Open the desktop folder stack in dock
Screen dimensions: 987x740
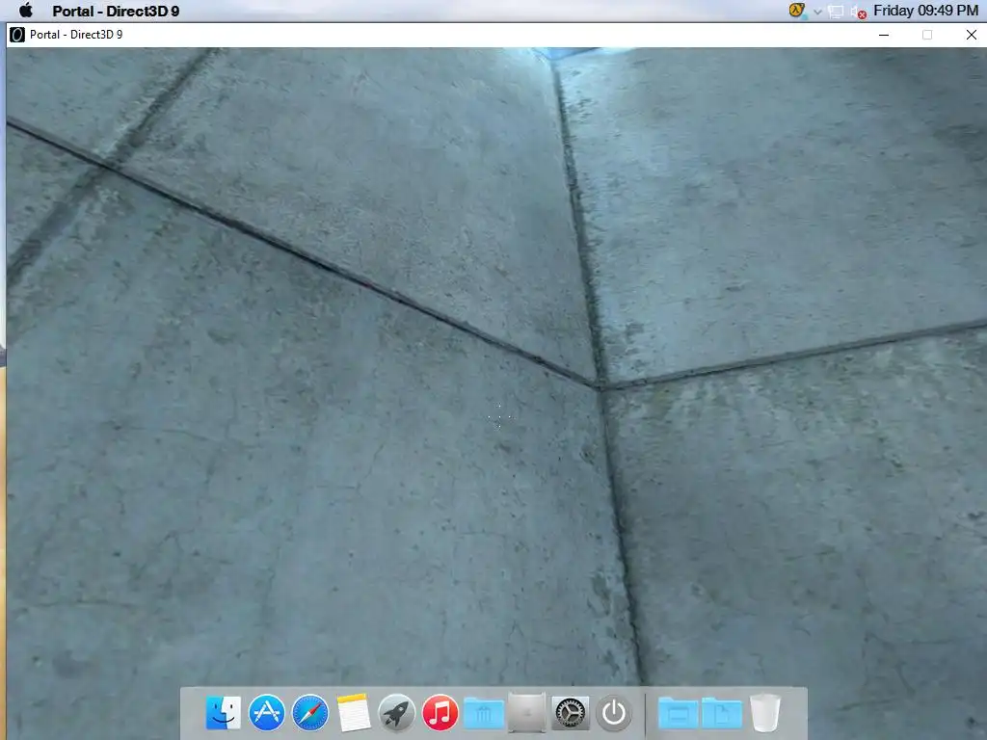click(678, 713)
